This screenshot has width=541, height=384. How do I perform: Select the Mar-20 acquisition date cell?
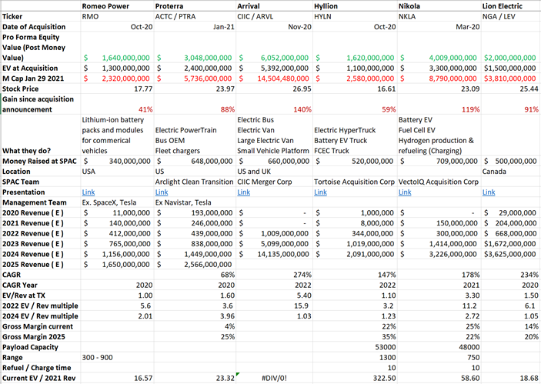click(439, 27)
